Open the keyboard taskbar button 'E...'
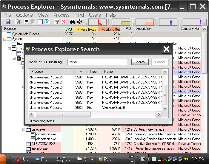The width and height of the screenshot is (209, 164). pyautogui.click(x=43, y=159)
